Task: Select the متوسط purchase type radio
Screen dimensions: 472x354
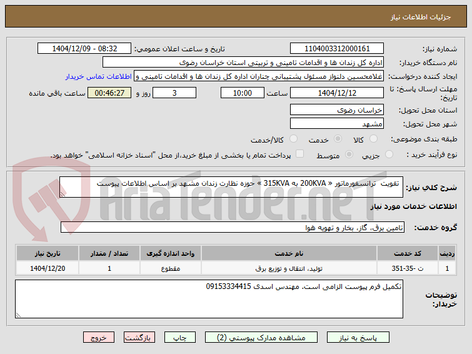Action: click(349, 154)
